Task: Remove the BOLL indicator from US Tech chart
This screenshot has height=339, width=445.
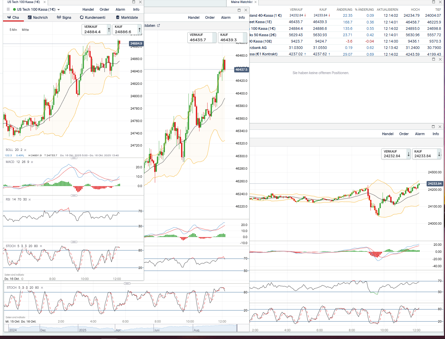Action: tap(25, 150)
